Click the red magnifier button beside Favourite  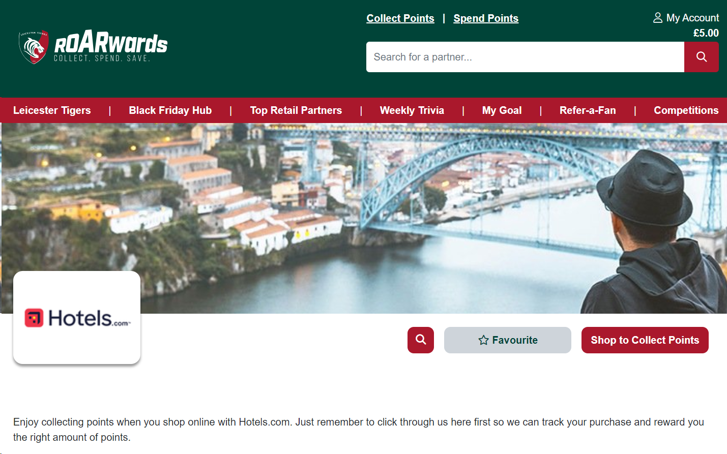[421, 340]
